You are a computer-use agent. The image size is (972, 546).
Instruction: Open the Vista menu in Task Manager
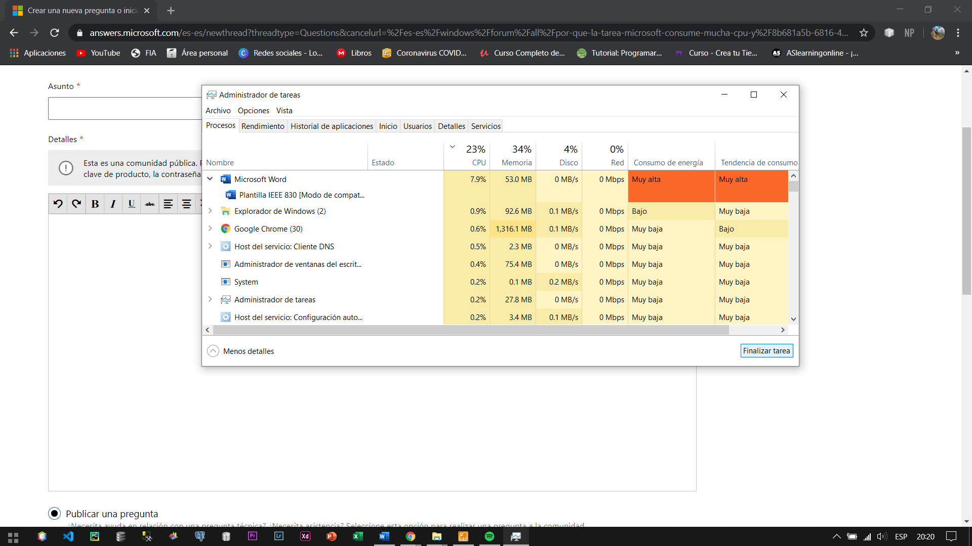pos(284,111)
